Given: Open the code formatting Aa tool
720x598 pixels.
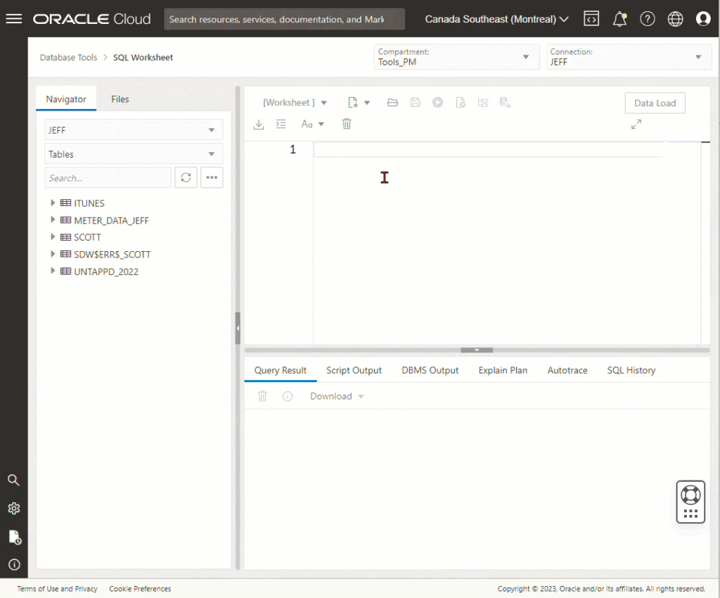Looking at the screenshot, I should tap(307, 124).
